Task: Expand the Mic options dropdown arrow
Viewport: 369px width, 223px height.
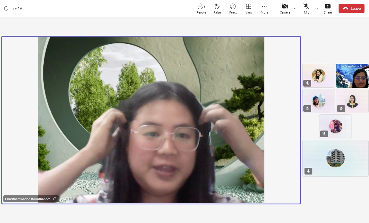Action: pos(317,8)
